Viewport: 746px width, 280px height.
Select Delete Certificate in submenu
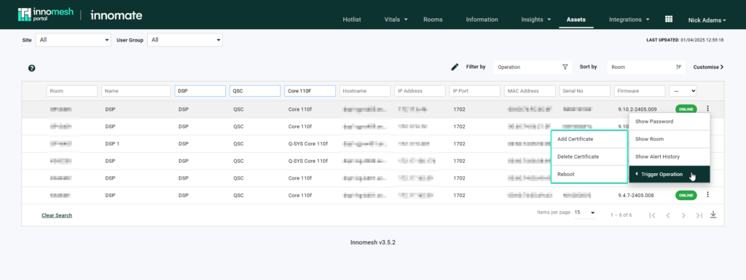tap(589, 156)
